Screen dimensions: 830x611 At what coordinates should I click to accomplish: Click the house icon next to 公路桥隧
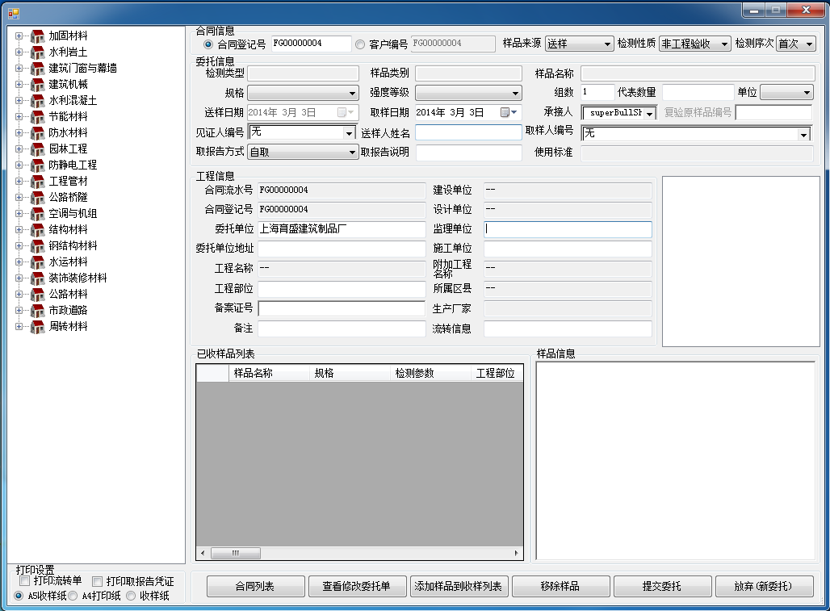tap(37, 197)
